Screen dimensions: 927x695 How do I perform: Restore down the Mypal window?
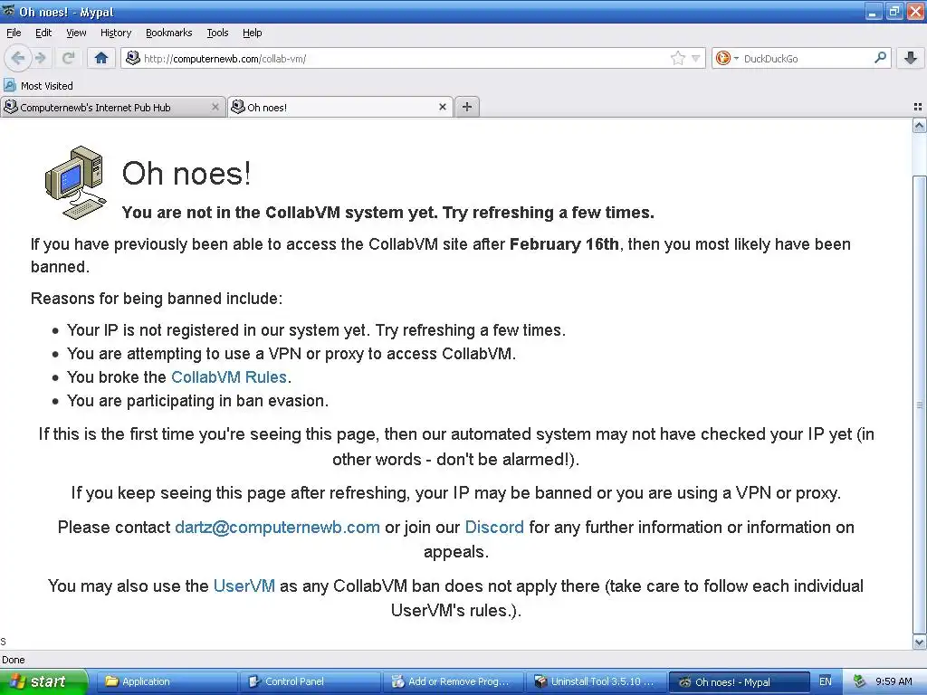(894, 12)
